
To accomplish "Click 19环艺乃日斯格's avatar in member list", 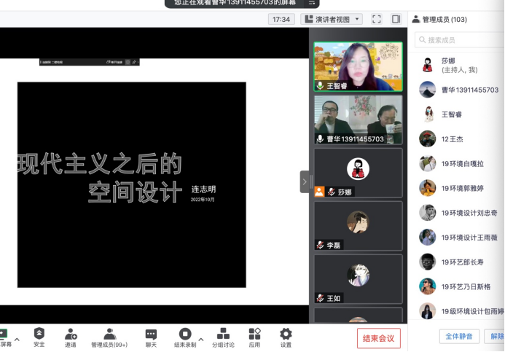I will [427, 286].
